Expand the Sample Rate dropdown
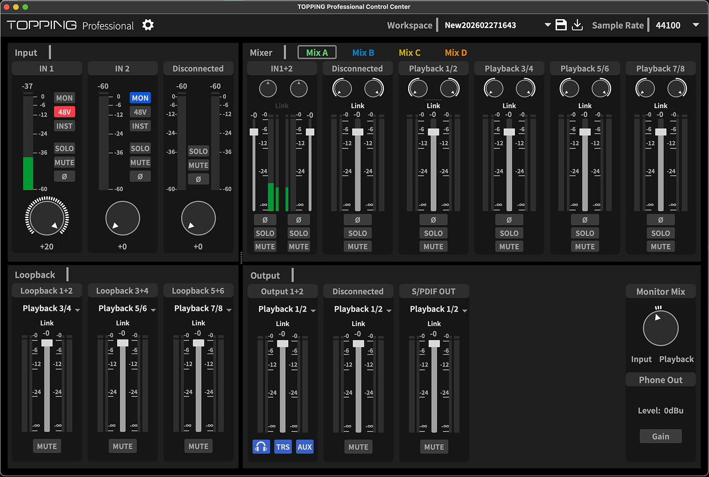The width and height of the screenshot is (709, 477). (695, 25)
